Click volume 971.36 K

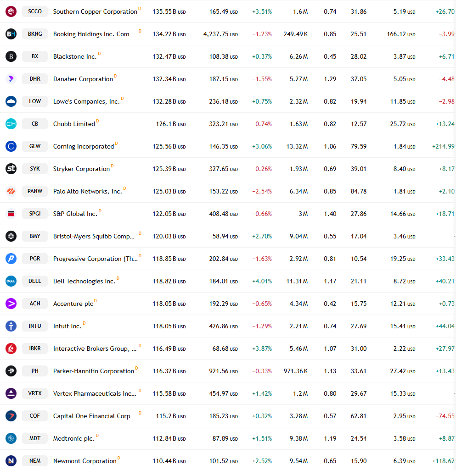tap(296, 371)
